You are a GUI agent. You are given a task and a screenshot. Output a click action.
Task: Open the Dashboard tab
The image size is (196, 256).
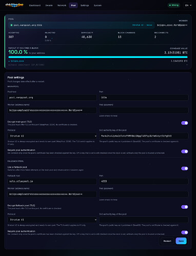click(x=35, y=5)
